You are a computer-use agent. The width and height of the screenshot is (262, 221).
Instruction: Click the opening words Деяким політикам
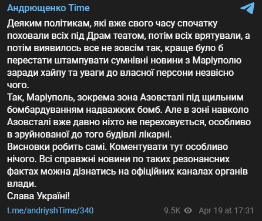point(48,24)
